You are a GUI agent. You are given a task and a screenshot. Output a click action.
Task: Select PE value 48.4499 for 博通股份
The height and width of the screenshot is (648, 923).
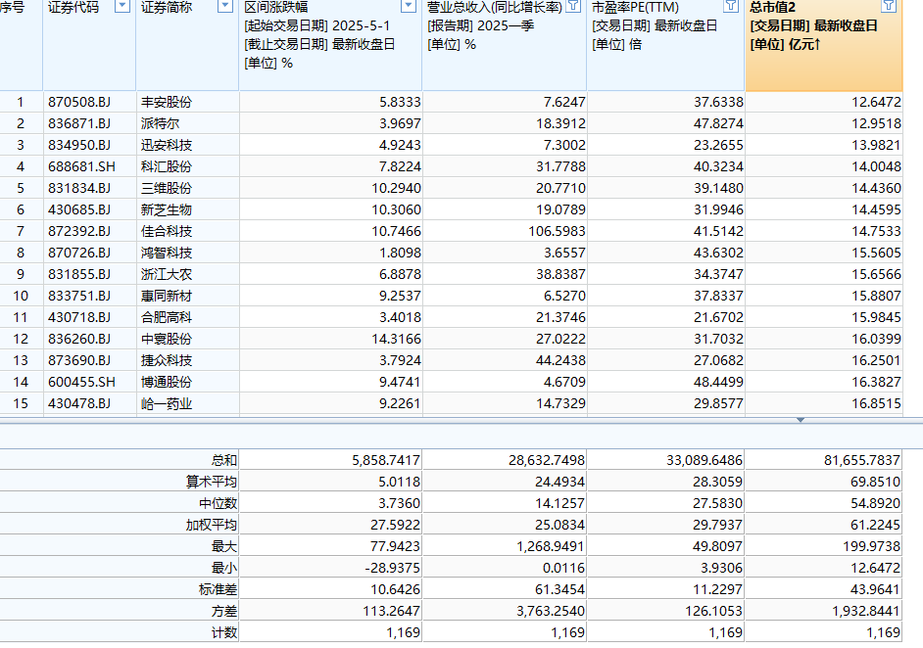718,382
